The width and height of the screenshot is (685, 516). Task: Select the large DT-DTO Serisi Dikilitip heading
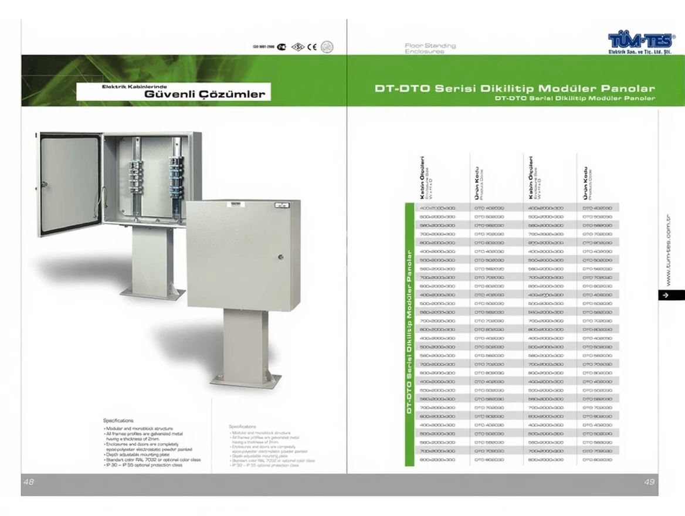pyautogui.click(x=514, y=88)
